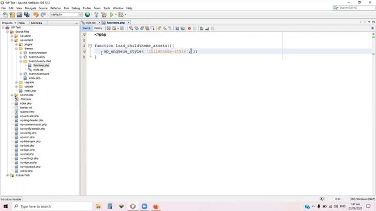Open the Run Project dropdown arrow
Screen dimensions: 376x211
click(116, 15)
